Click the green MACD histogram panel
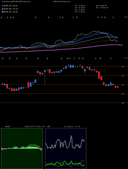The width and height of the screenshot is (128, 169). pyautogui.click(x=22, y=149)
